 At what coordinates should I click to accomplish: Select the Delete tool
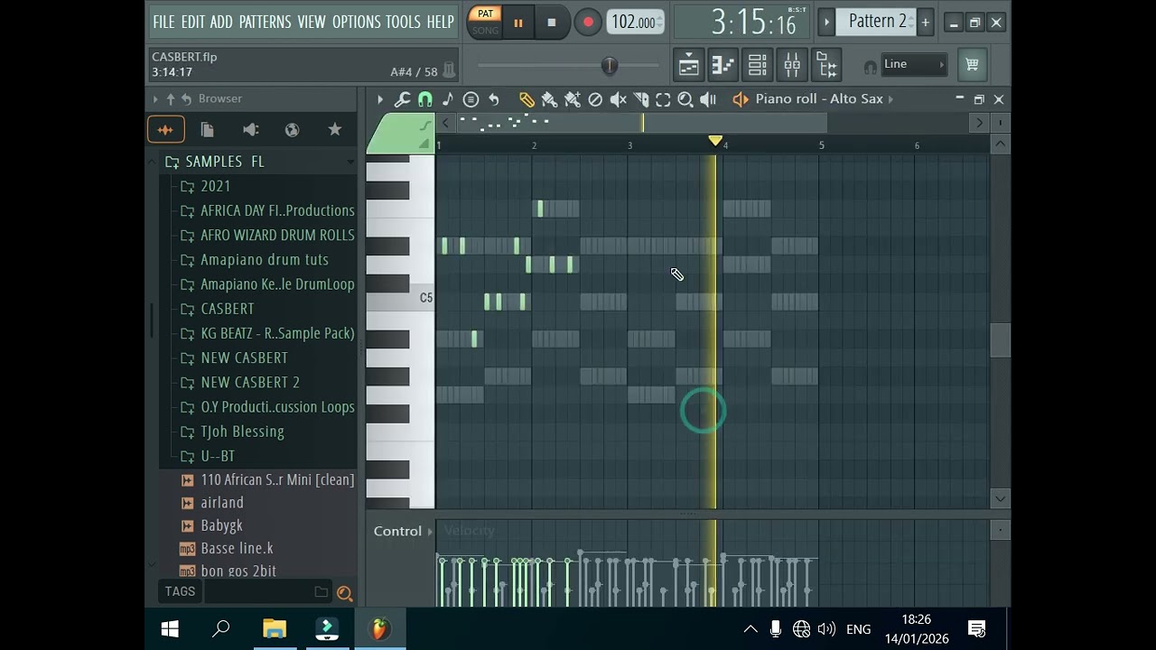tap(595, 99)
